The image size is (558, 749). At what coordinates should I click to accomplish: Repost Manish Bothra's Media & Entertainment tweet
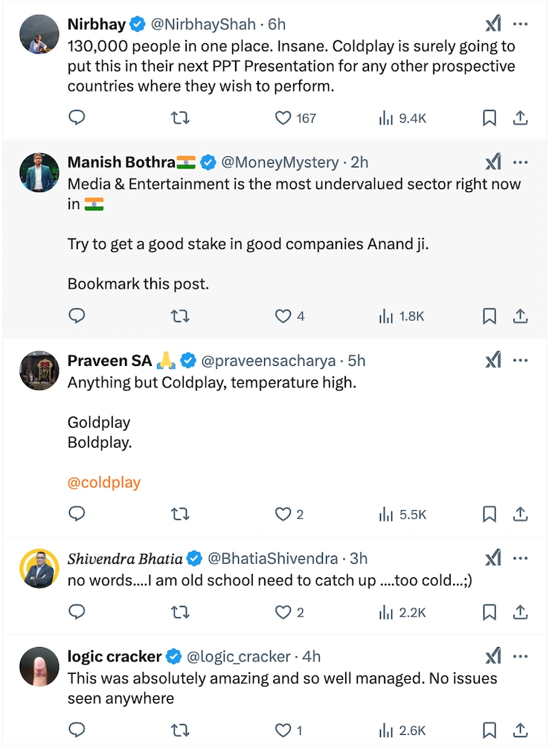tap(180, 316)
